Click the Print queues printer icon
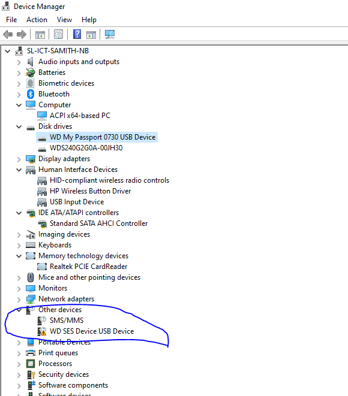Image resolution: width=348 pixels, height=396 pixels. pos(31,353)
